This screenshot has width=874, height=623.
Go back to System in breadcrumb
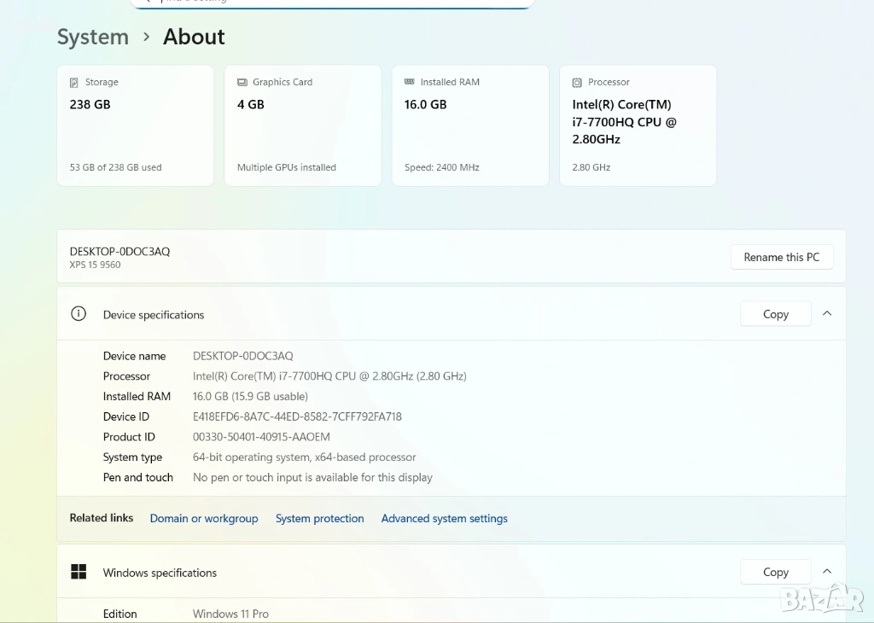point(92,37)
